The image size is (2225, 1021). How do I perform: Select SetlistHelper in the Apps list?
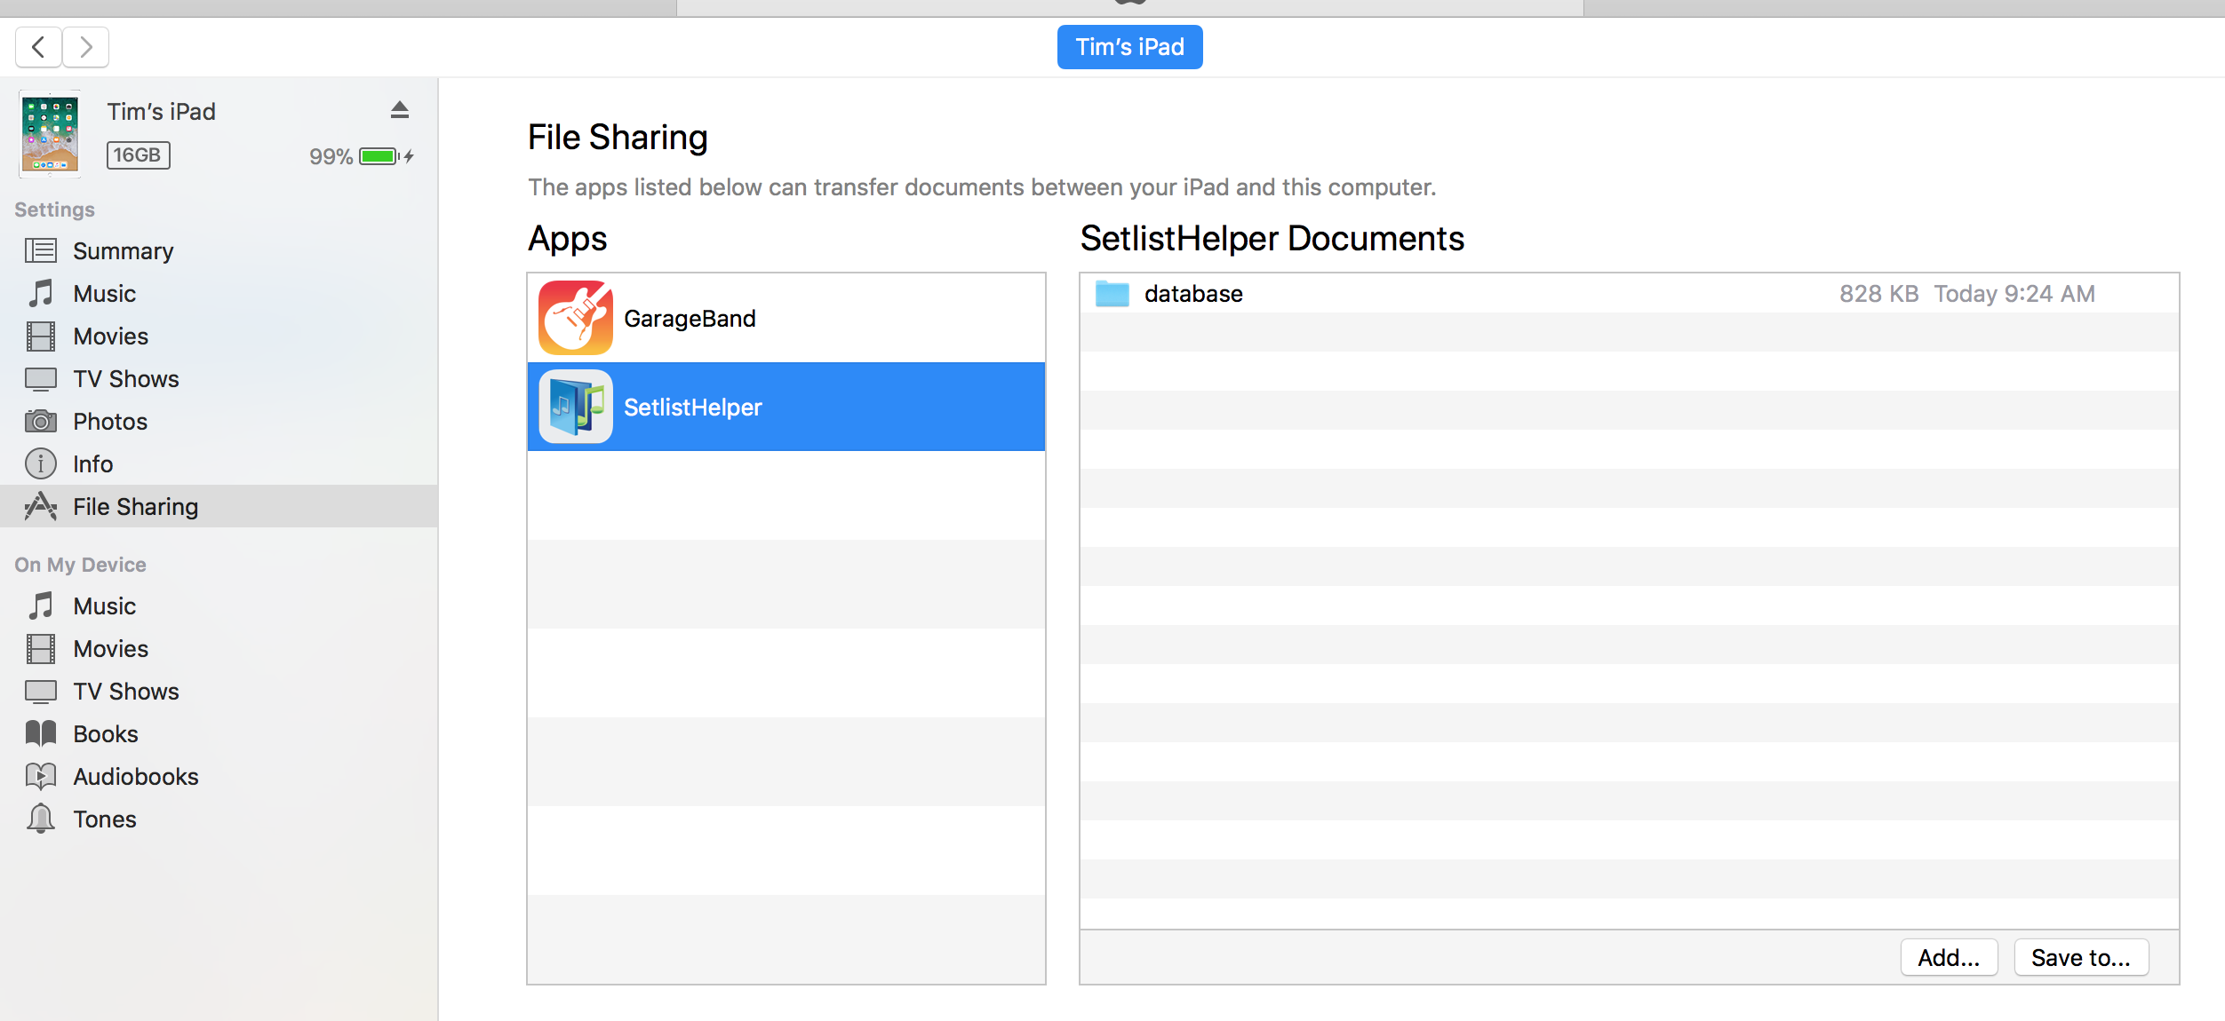click(786, 407)
